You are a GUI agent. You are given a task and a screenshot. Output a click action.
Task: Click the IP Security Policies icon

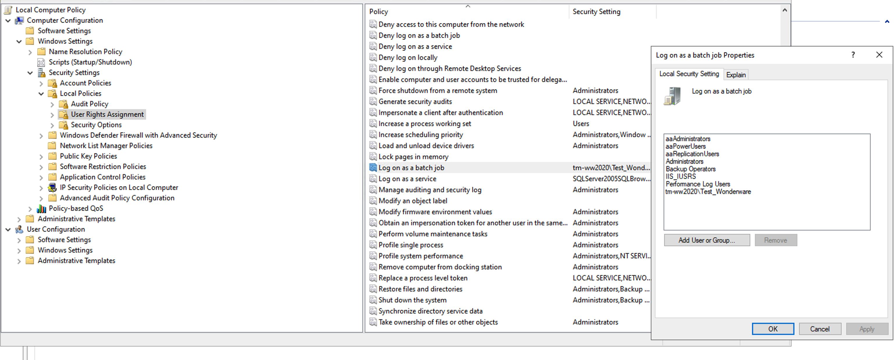[52, 188]
